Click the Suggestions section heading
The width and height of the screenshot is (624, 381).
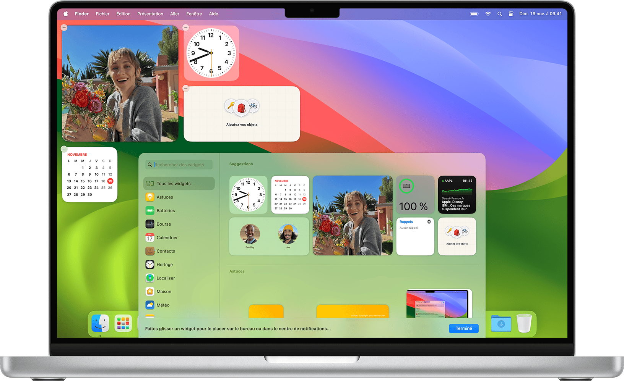[241, 164]
